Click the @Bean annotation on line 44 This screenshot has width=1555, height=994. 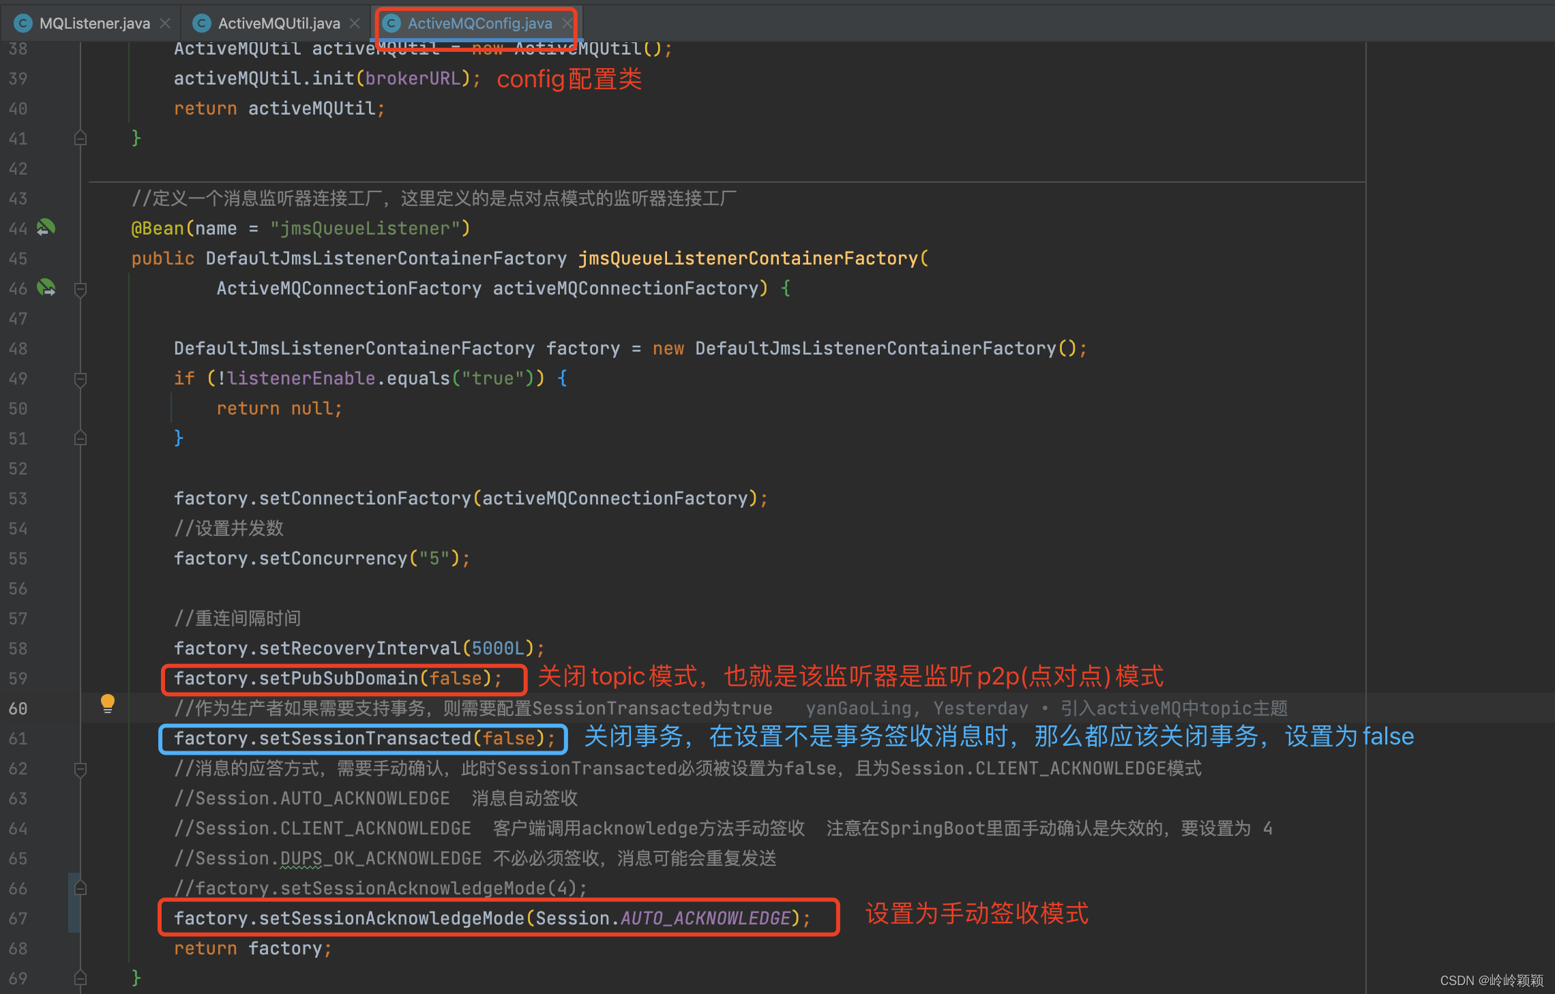click(158, 228)
